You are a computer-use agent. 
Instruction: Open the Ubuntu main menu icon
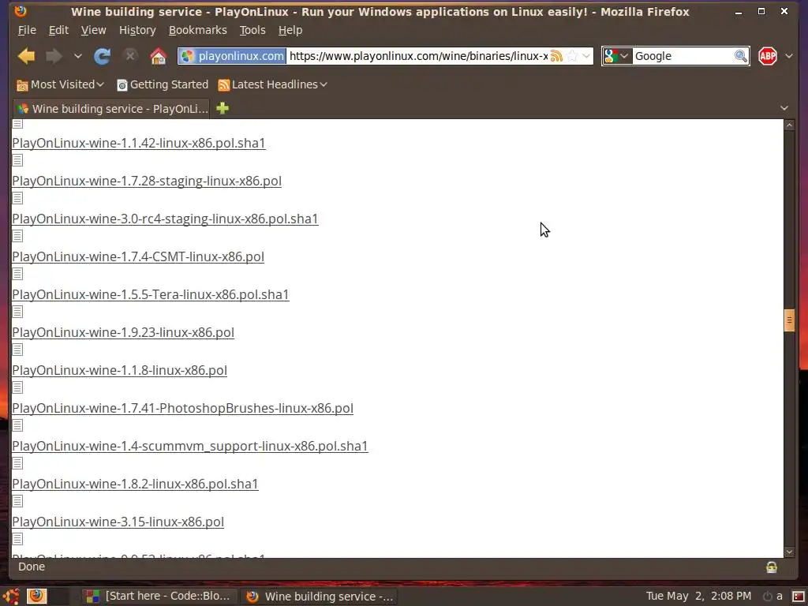(x=11, y=597)
